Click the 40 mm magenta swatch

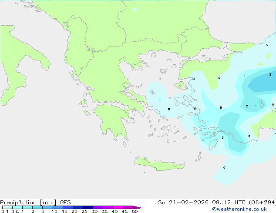coord(118,207)
